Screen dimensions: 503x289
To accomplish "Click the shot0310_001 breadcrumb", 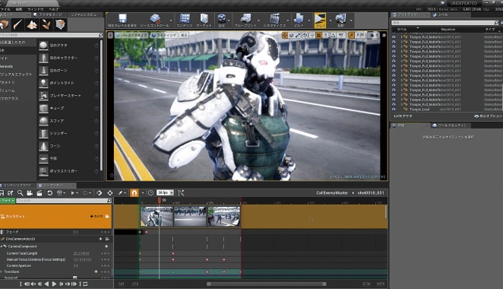I will pos(371,193).
